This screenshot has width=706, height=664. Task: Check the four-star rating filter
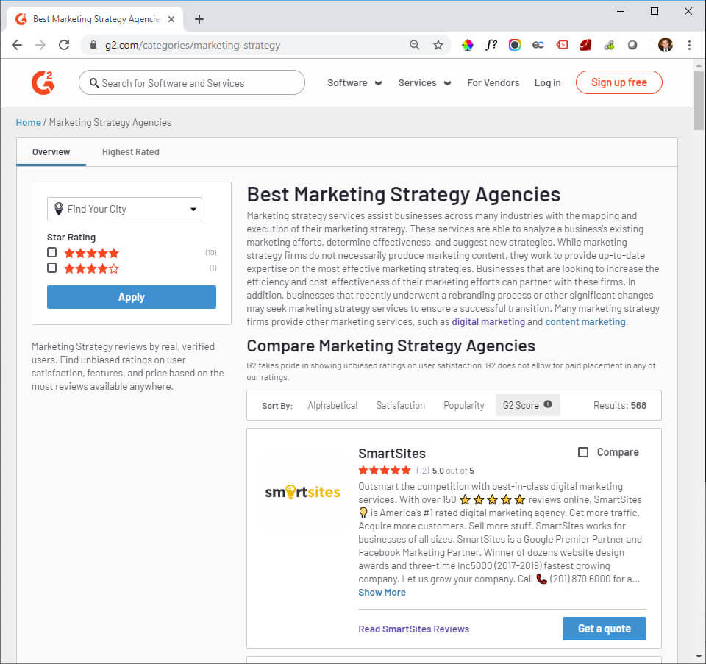51,268
